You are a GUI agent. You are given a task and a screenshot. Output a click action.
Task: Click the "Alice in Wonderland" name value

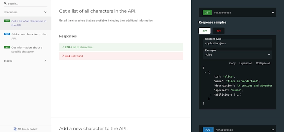242,81
